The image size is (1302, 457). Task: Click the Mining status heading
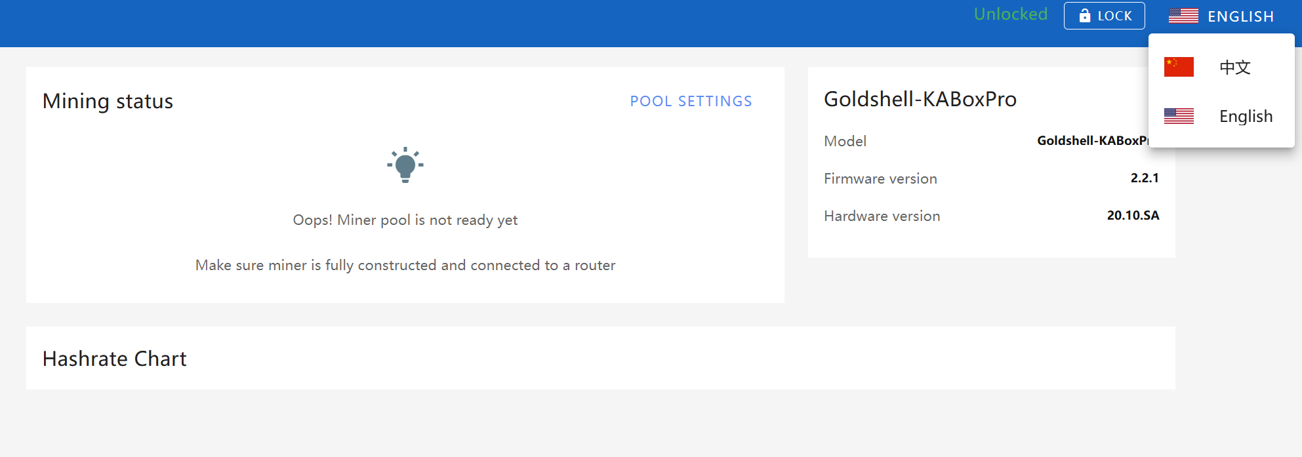108,101
